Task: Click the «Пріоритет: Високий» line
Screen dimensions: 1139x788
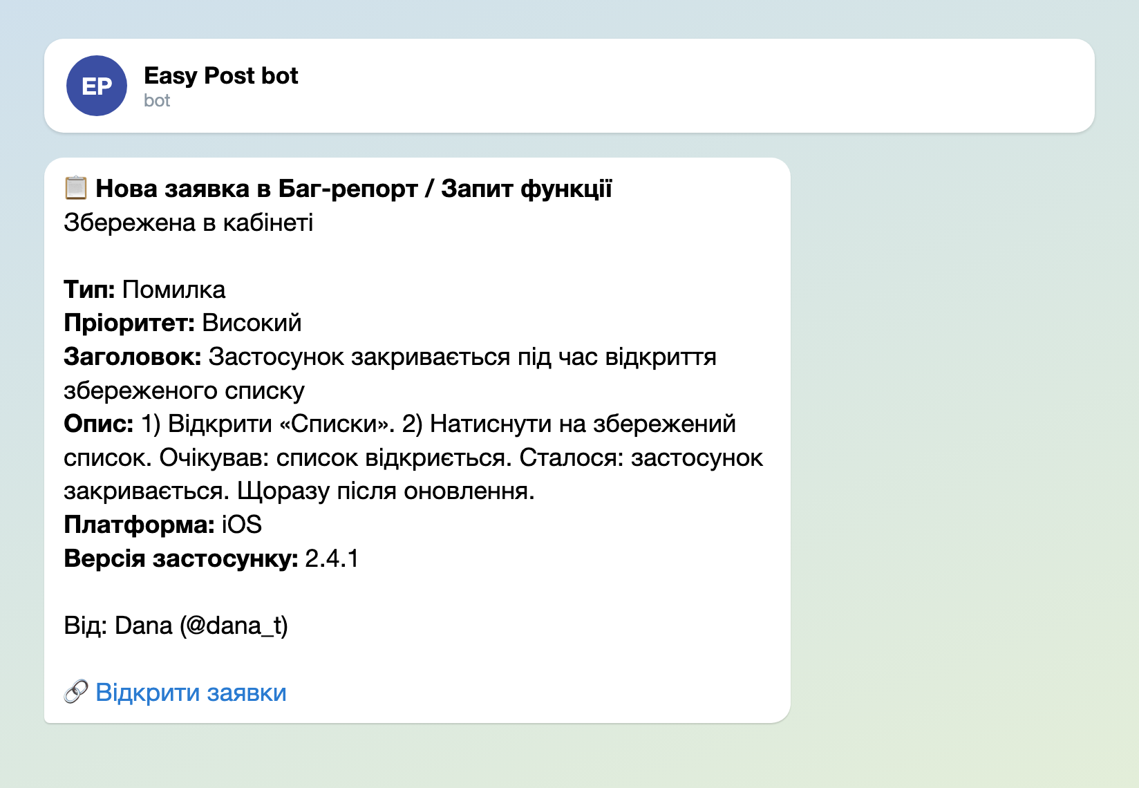Action: (183, 323)
